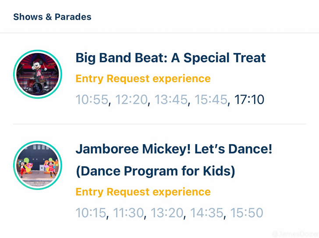Open the Big Band Beat circular thumbnail
The height and width of the screenshot is (238, 319).
tap(38, 74)
